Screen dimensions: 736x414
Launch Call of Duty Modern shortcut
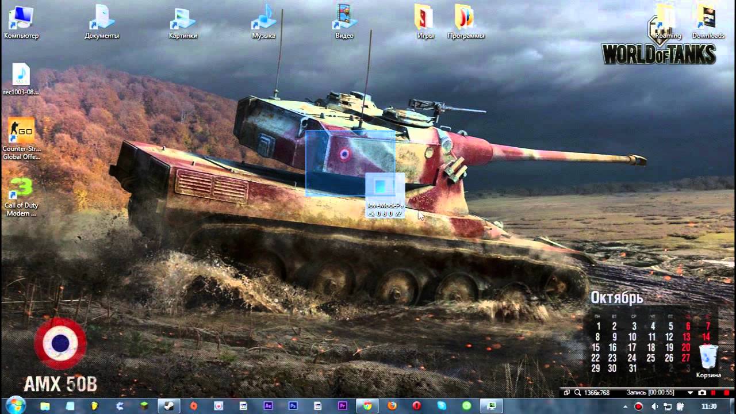[x=21, y=196]
